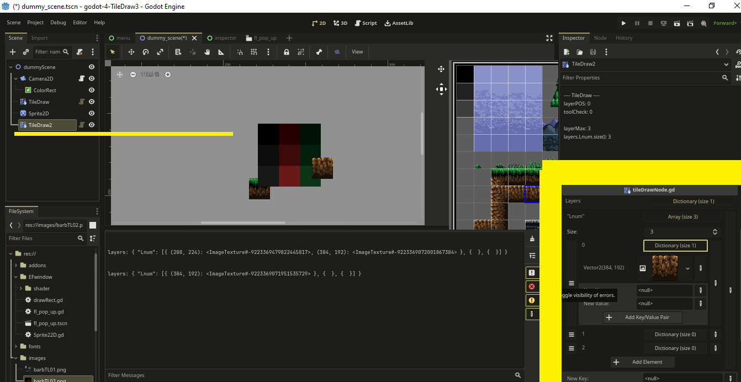Adjust the array Size stepper

point(715,232)
